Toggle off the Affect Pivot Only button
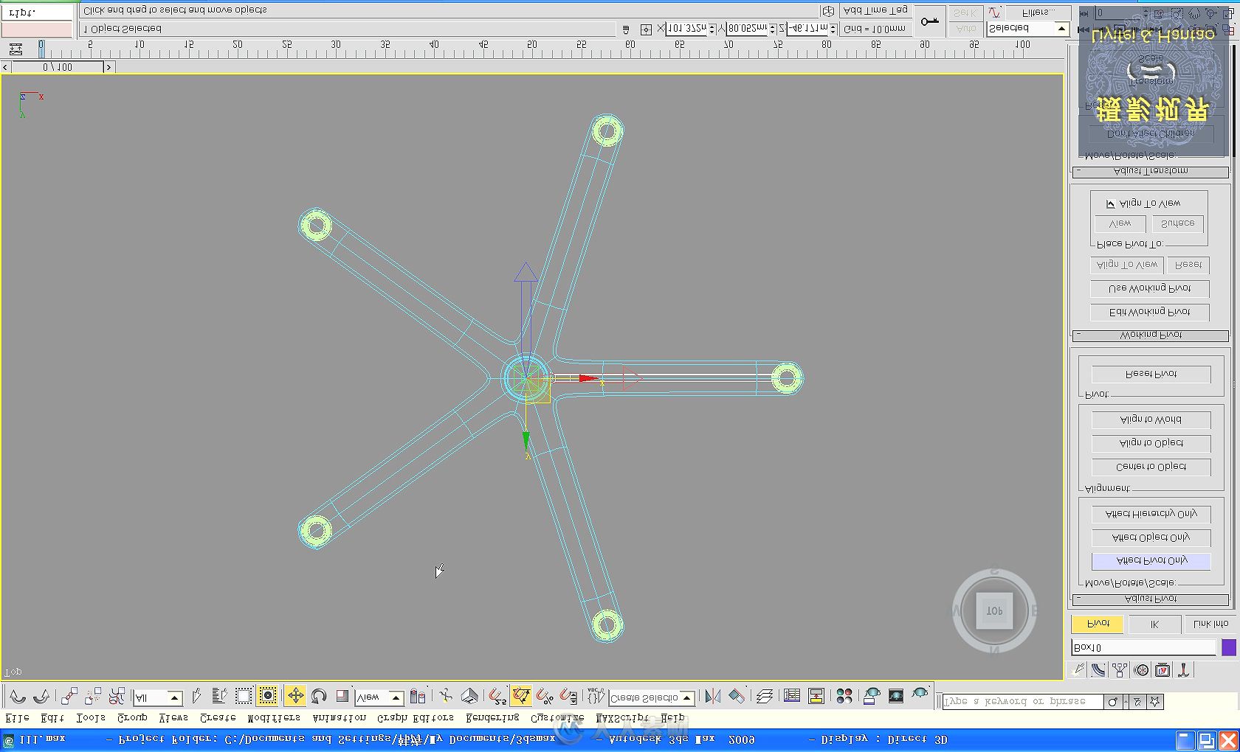Viewport: 1240px width, 752px height. click(1151, 561)
